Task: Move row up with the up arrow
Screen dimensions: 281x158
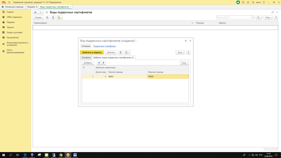Action: click(99, 63)
